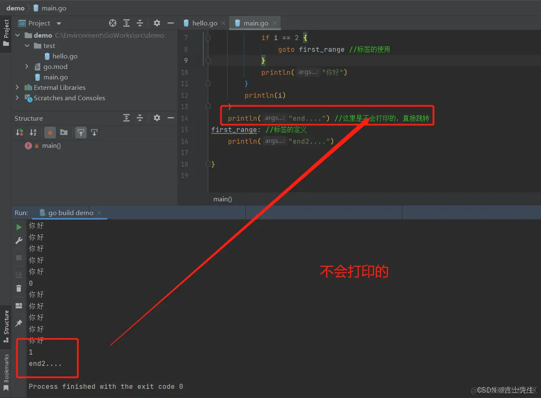The width and height of the screenshot is (541, 398).
Task: Fold the block ending at line 9
Action: (x=208, y=61)
